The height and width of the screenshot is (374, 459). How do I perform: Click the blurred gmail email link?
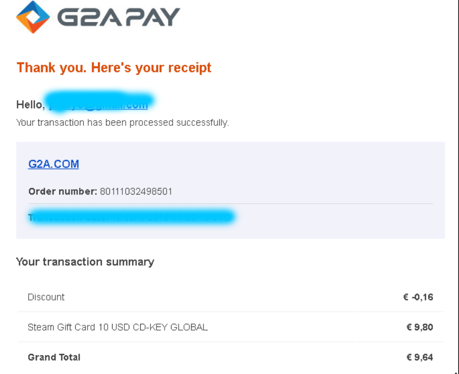99,105
